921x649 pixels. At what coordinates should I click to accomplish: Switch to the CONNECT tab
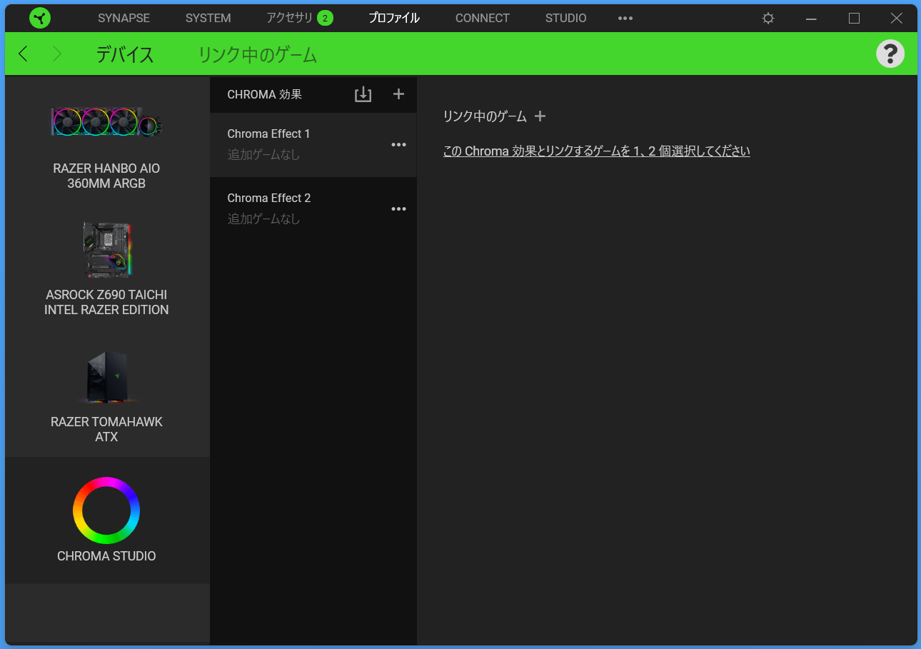(x=483, y=19)
